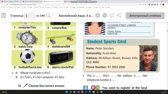Screen dimensions: 168x94
Task: Click the text Whose computer is this?
Action: (x=35, y=73)
